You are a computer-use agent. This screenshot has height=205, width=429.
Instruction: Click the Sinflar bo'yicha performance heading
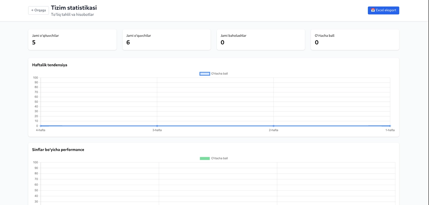click(58, 150)
